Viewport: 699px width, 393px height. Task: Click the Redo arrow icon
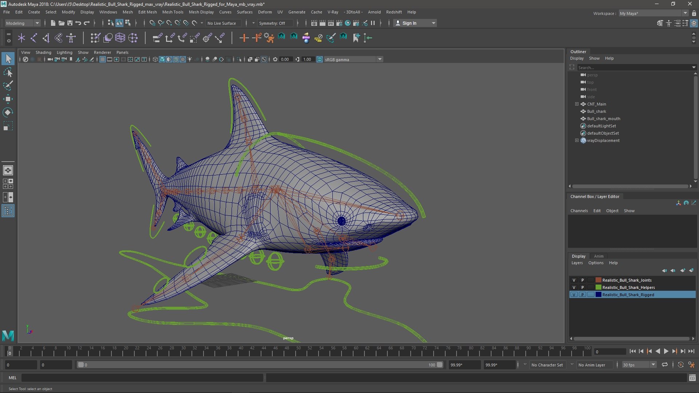87,23
